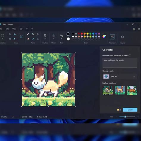Image resolution: width=141 pixels, height=141 pixels.
Task: Pick the green swatch in top row
Action: tap(90, 34)
